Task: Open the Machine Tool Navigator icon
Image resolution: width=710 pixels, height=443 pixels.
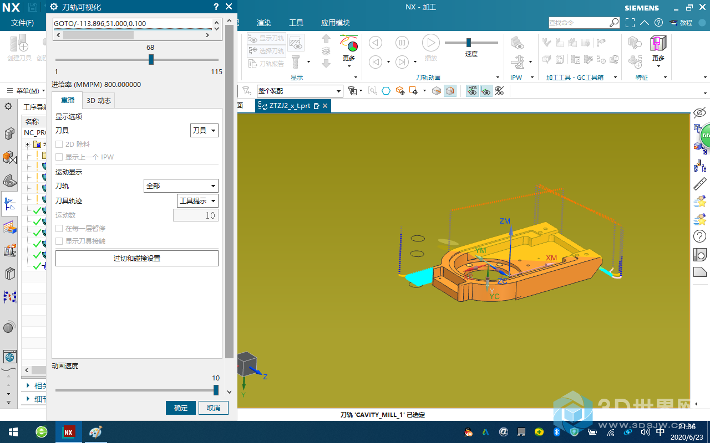Action: pos(9,250)
